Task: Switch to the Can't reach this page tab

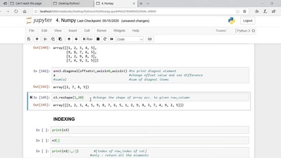Action: (28, 4)
